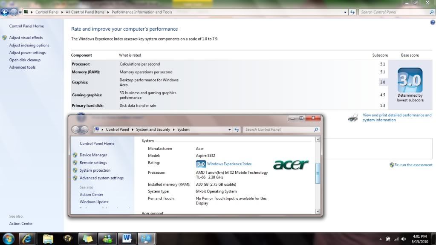Screen dimensions: 436x245
Task: Click shield icon beside Remote settings
Action: [75, 163]
